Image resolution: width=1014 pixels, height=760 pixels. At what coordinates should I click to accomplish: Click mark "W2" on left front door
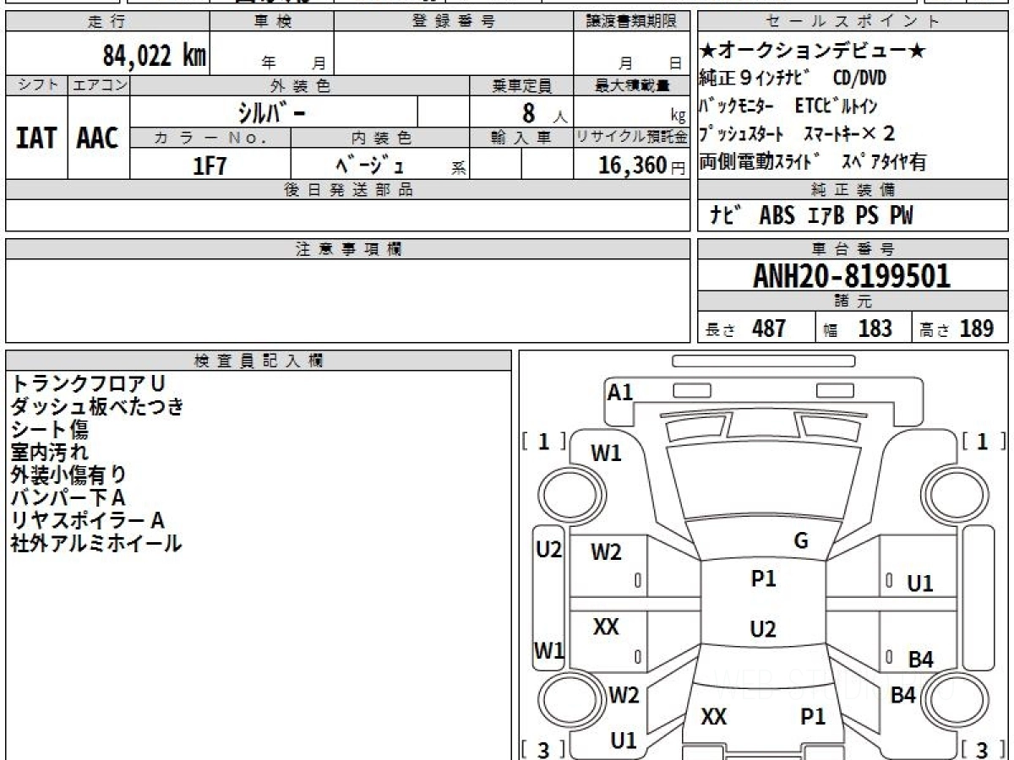[606, 552]
